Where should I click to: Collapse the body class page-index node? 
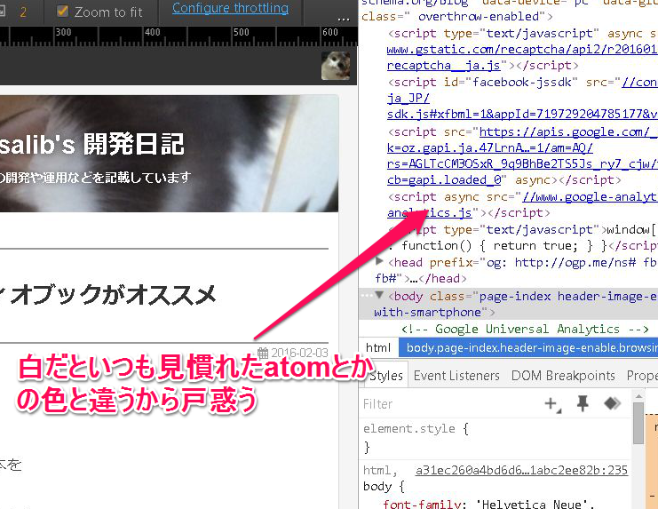[x=379, y=295]
